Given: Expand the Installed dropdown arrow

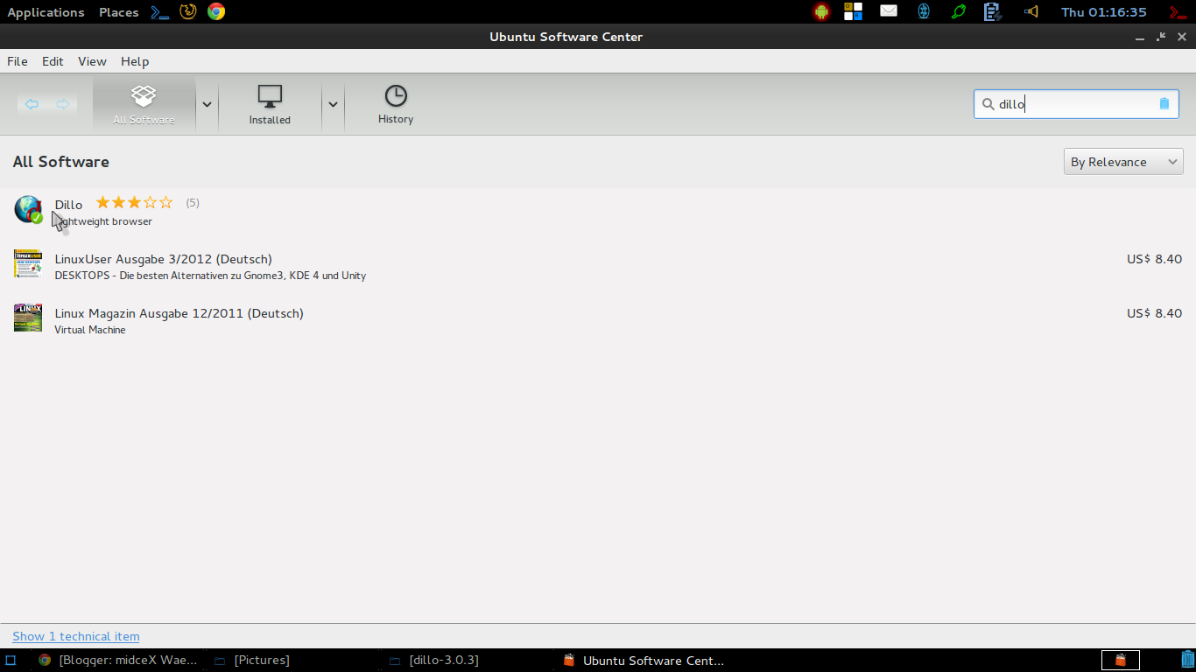Looking at the screenshot, I should [x=333, y=104].
